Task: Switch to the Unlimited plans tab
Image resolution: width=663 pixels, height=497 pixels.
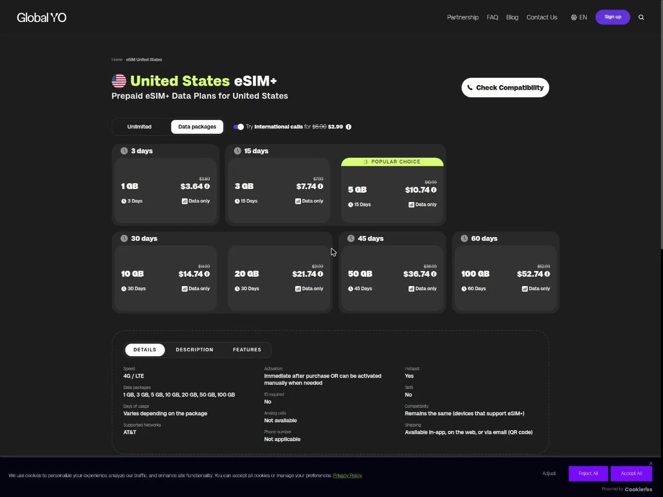Action: [x=139, y=127]
